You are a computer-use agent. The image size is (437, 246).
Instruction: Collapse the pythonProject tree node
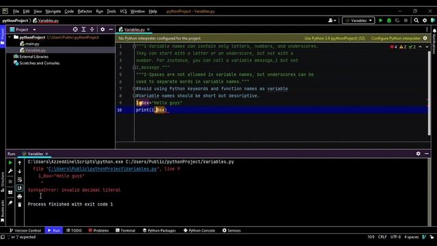(10, 37)
